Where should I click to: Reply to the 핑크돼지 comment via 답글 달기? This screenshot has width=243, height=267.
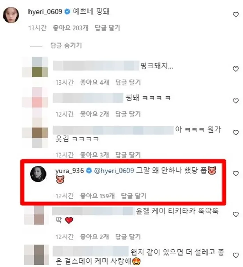pyautogui.click(x=128, y=83)
